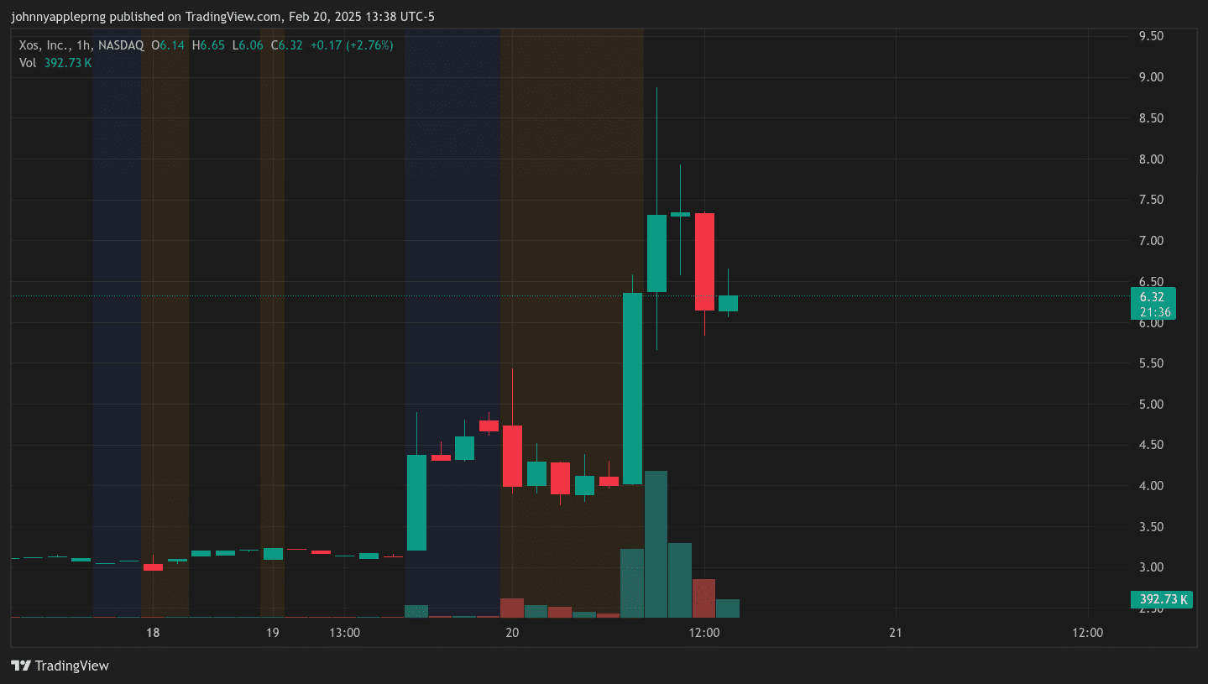Viewport: 1208px width, 684px height.
Task: Click the green 392.73 K volume tag on the axis
Action: (x=1162, y=599)
